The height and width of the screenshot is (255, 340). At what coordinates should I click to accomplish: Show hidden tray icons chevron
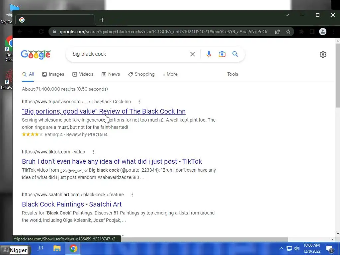point(281,248)
